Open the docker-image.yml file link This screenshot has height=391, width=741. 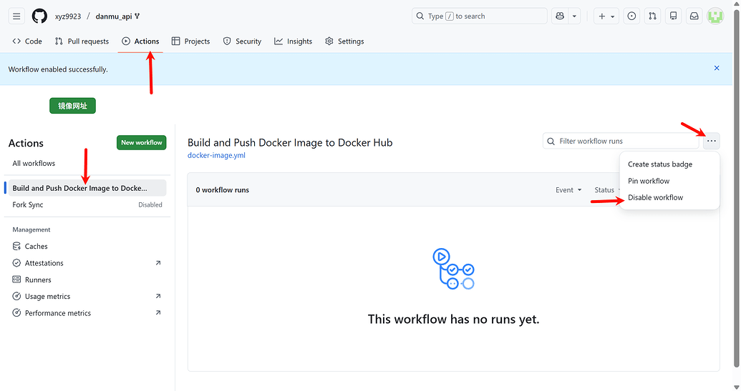click(216, 155)
